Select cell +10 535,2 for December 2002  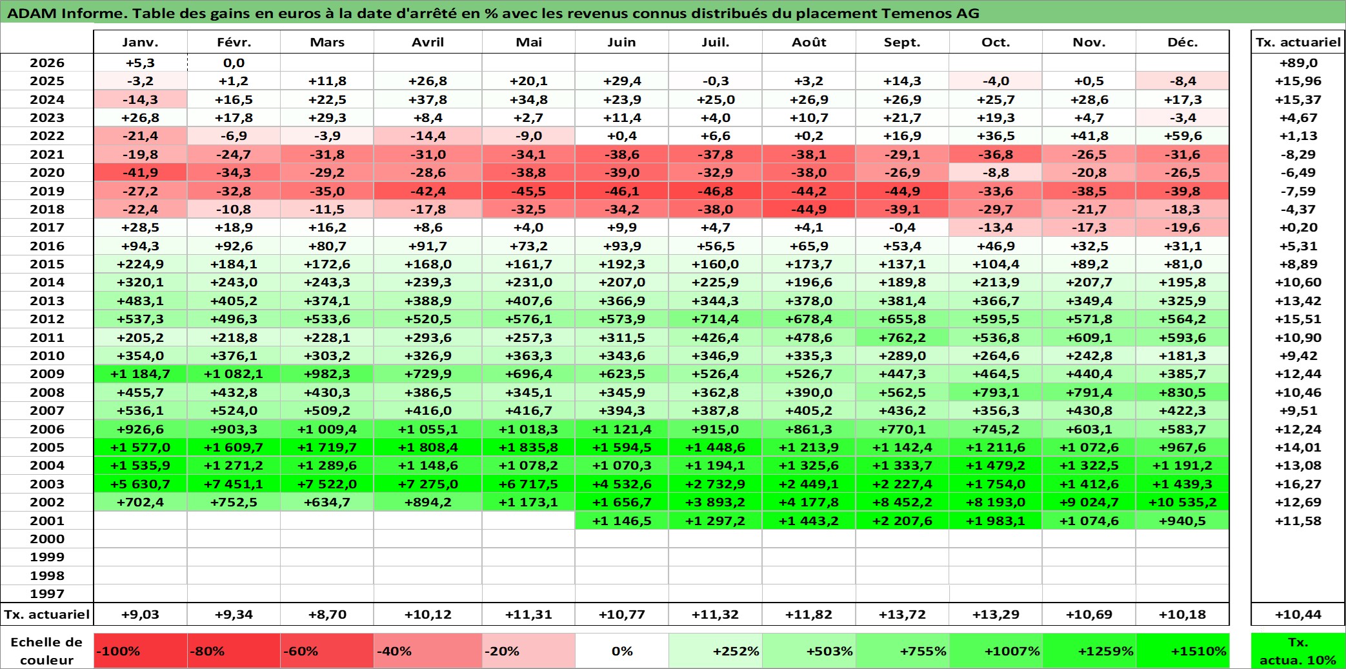pos(1182,502)
